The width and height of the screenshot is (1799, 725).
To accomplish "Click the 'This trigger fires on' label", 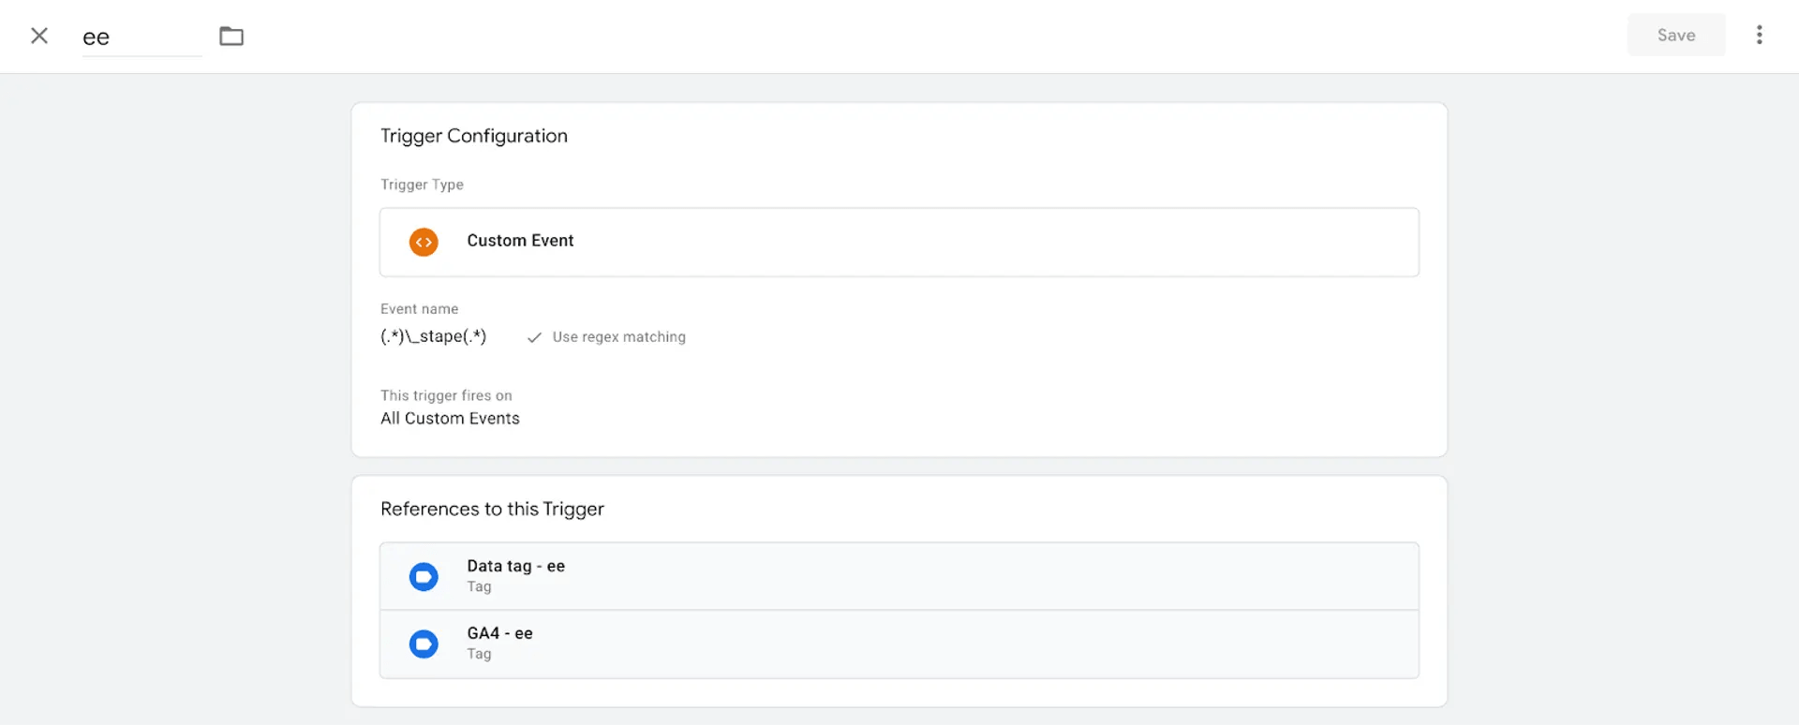I will (x=446, y=395).
